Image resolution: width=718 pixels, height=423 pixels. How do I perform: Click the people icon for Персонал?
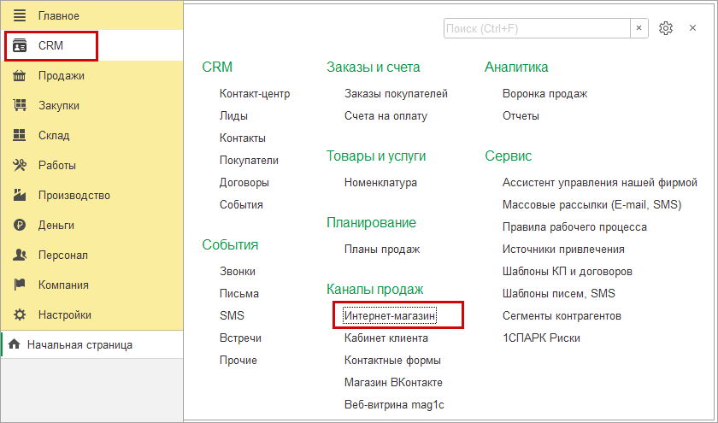[21, 256]
